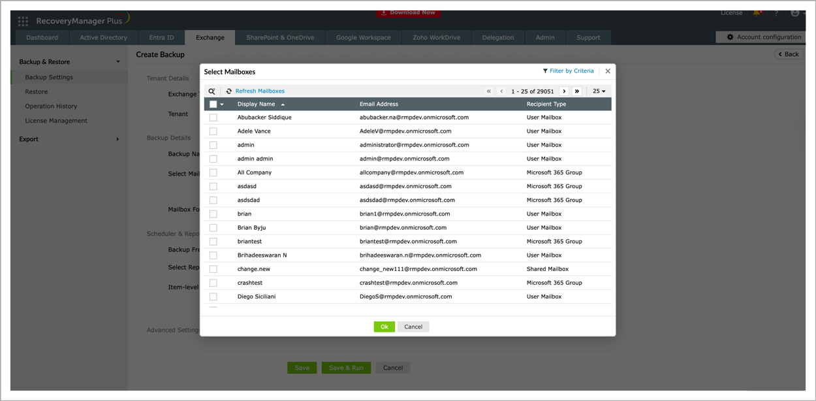Click the Shared Mailbox recipient type cell

(548, 269)
